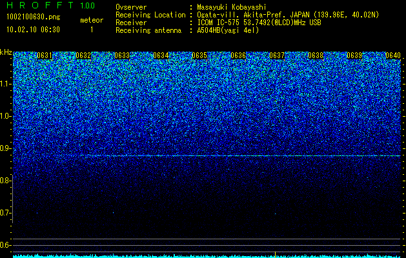The width and height of the screenshot is (406, 258).
Task: Select the Ogata-vill. Akita-Pref. JAPAN location text
Action: pyautogui.click(x=288, y=15)
